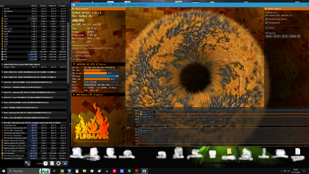Open the Windows Start menu
The image size is (309, 174).
tap(3, 171)
